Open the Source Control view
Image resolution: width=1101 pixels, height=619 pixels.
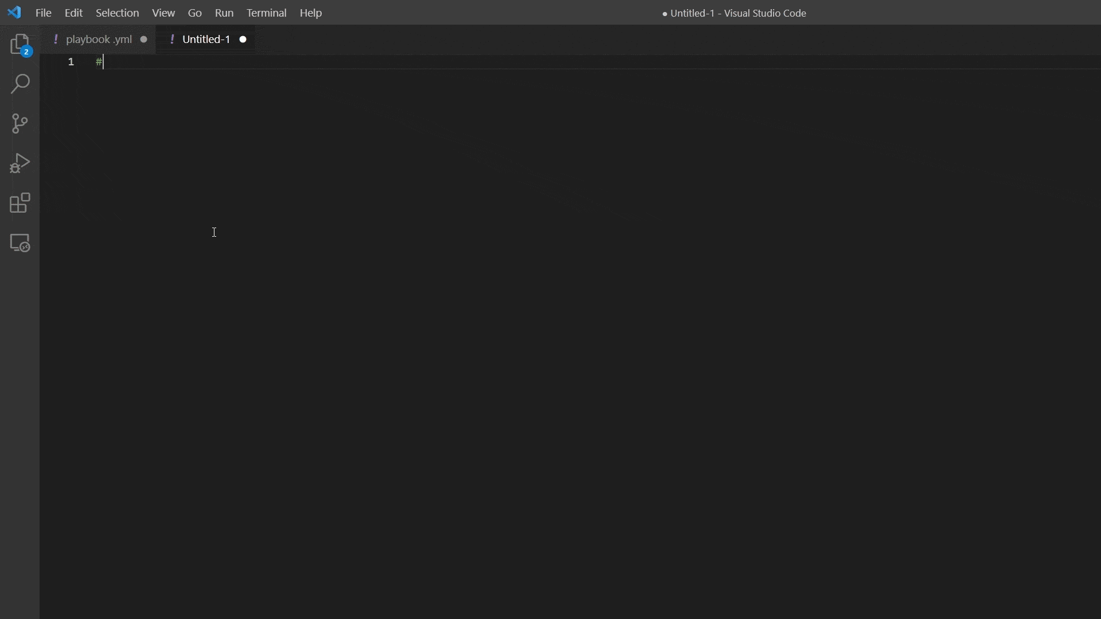click(x=20, y=124)
